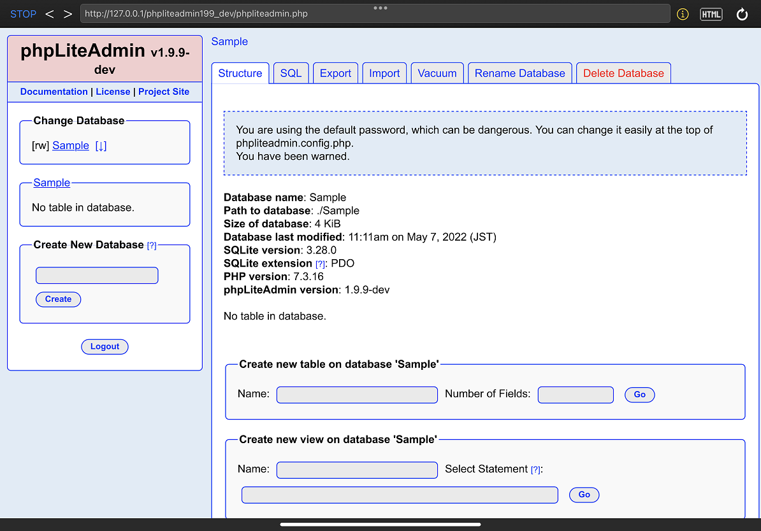
Task: View page source via HTML icon
Action: [711, 14]
